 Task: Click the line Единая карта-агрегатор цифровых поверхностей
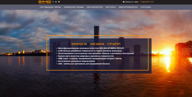(86, 56)
